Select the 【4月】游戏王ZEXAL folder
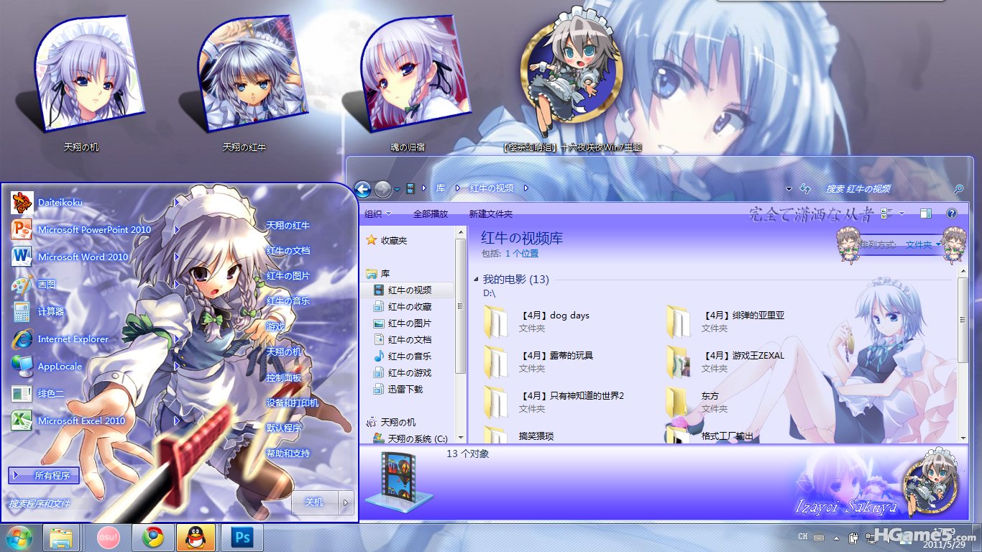Viewport: 982px width, 552px height. [726, 362]
